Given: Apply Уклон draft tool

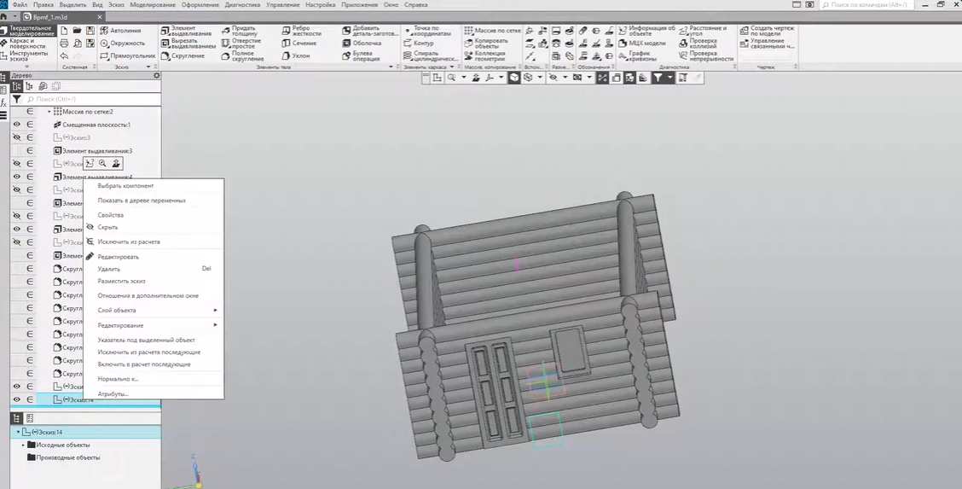Looking at the screenshot, I should pos(295,55).
